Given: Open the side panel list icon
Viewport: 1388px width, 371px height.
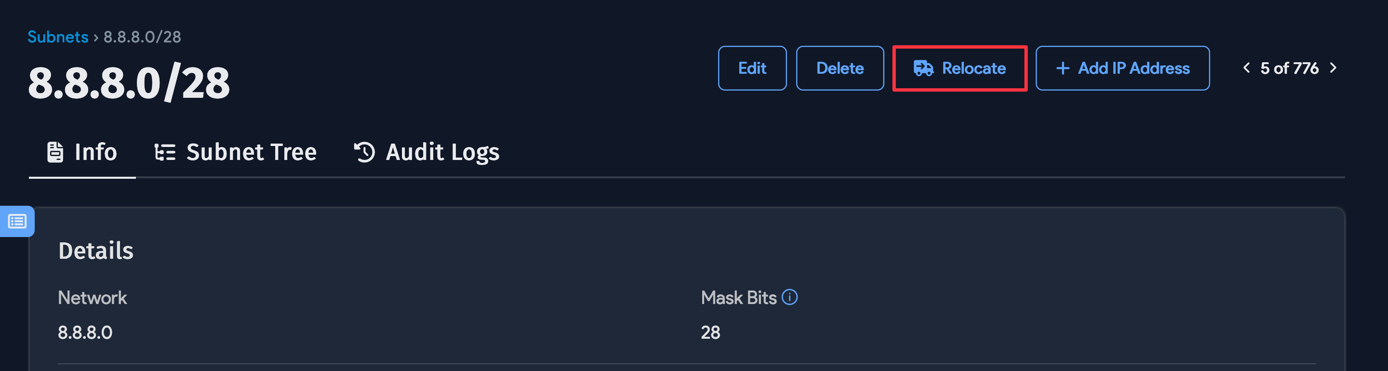Looking at the screenshot, I should (17, 221).
